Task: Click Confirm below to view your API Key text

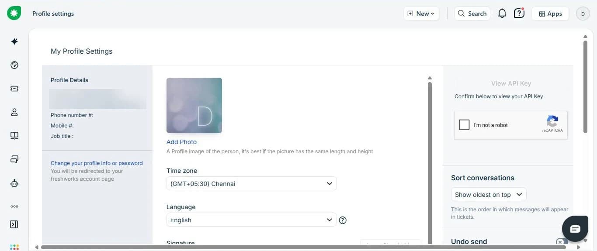Action: (x=499, y=96)
